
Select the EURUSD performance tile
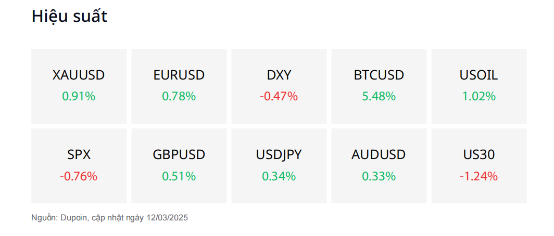[x=179, y=86]
